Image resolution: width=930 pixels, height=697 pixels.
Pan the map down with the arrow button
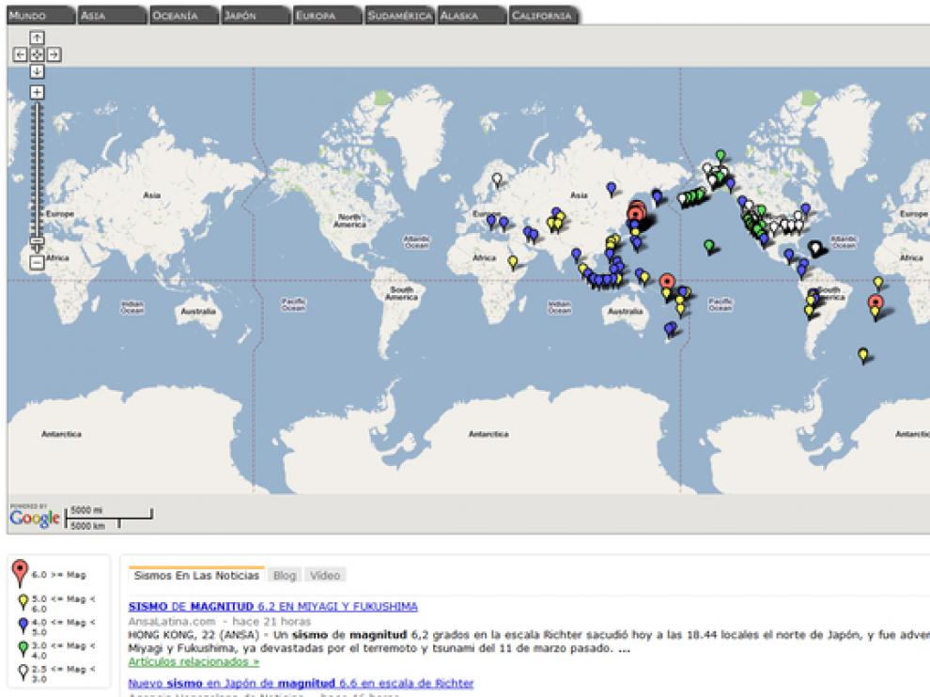click(37, 71)
